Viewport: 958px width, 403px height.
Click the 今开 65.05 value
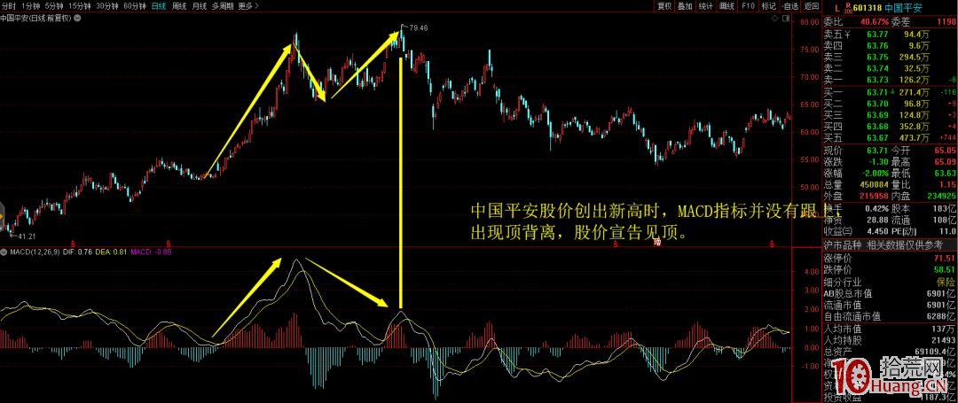tap(946, 150)
